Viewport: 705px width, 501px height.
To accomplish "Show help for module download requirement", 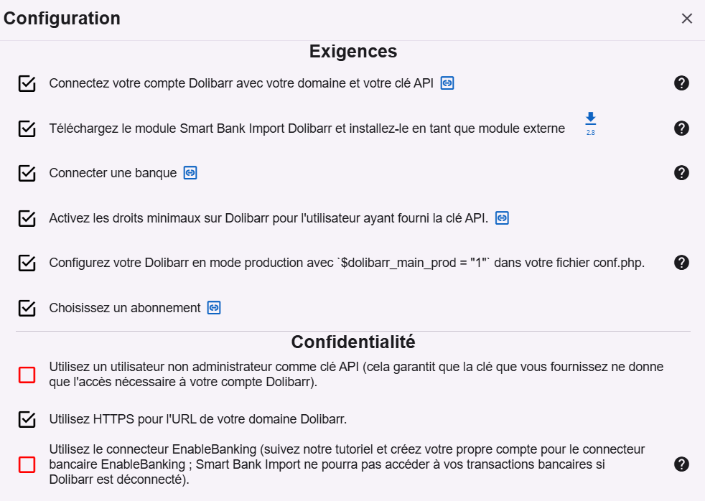I will [x=682, y=128].
